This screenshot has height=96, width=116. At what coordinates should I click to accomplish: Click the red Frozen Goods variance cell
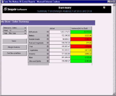click(x=81, y=39)
